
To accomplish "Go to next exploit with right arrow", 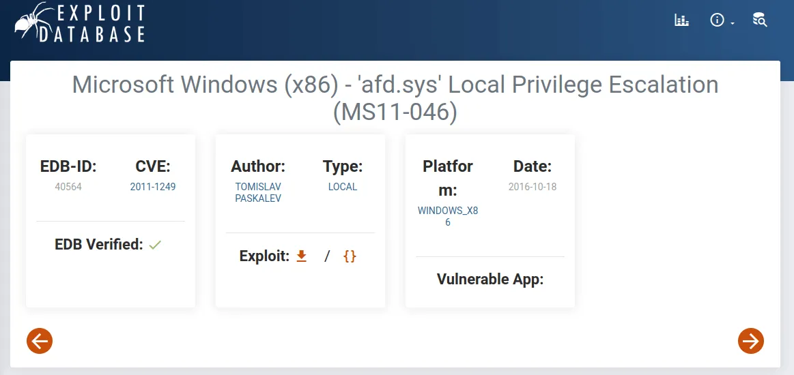I will 750,340.
